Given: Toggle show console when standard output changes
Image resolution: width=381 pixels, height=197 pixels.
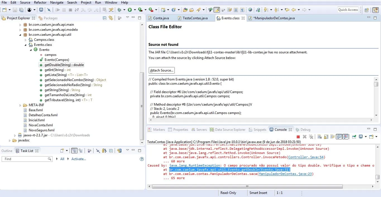Looking at the screenshot, I should coord(339,137).
